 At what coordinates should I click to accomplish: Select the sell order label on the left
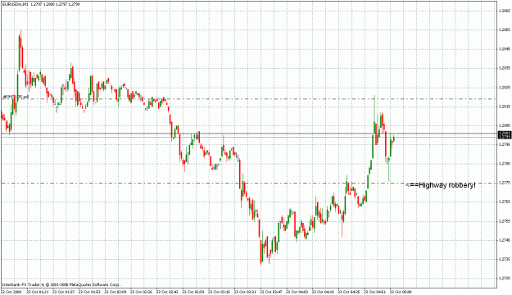point(16,97)
